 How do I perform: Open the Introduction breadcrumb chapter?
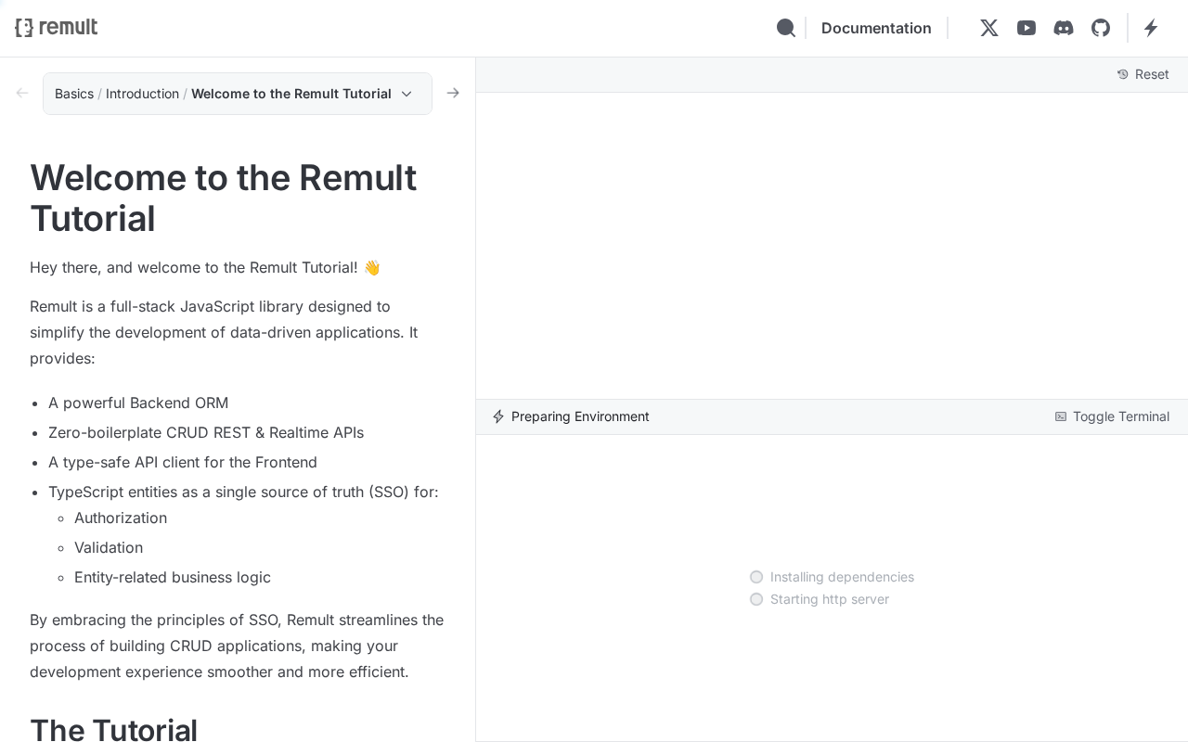pos(142,94)
